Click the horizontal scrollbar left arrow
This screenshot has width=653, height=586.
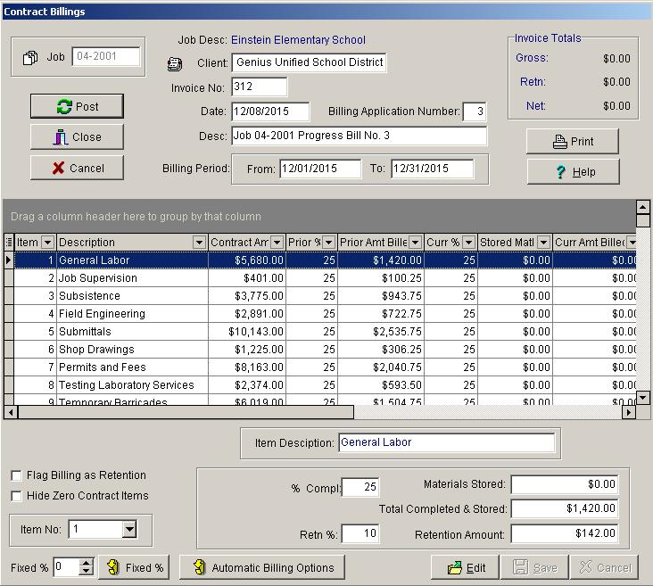[11, 413]
